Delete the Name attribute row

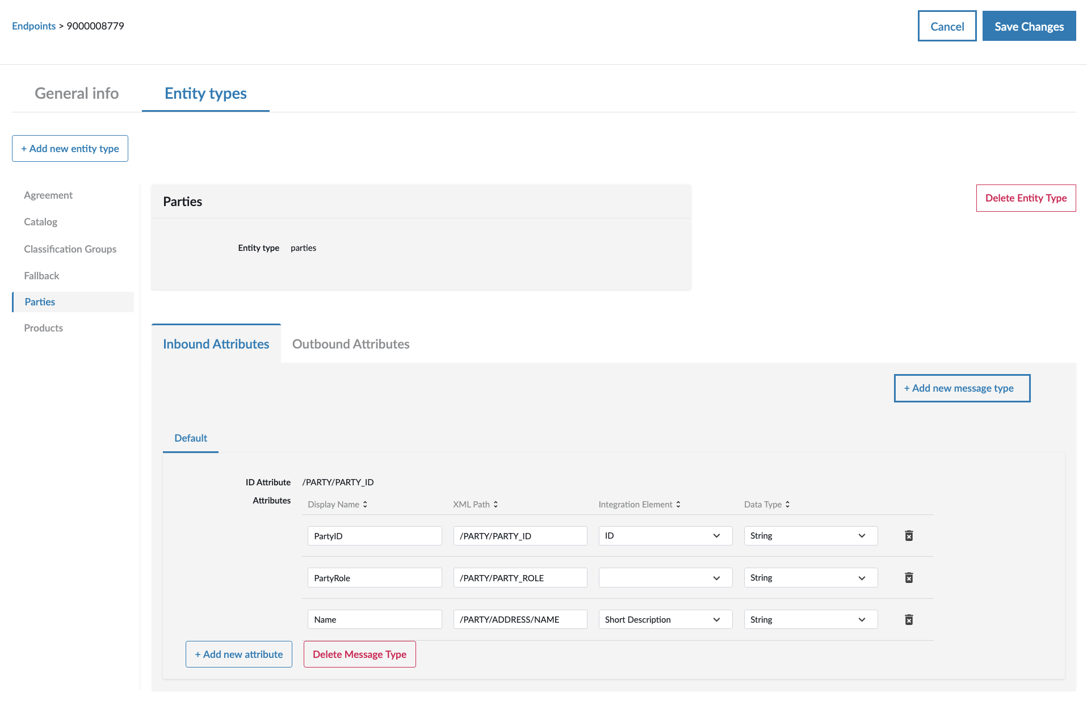tap(909, 620)
